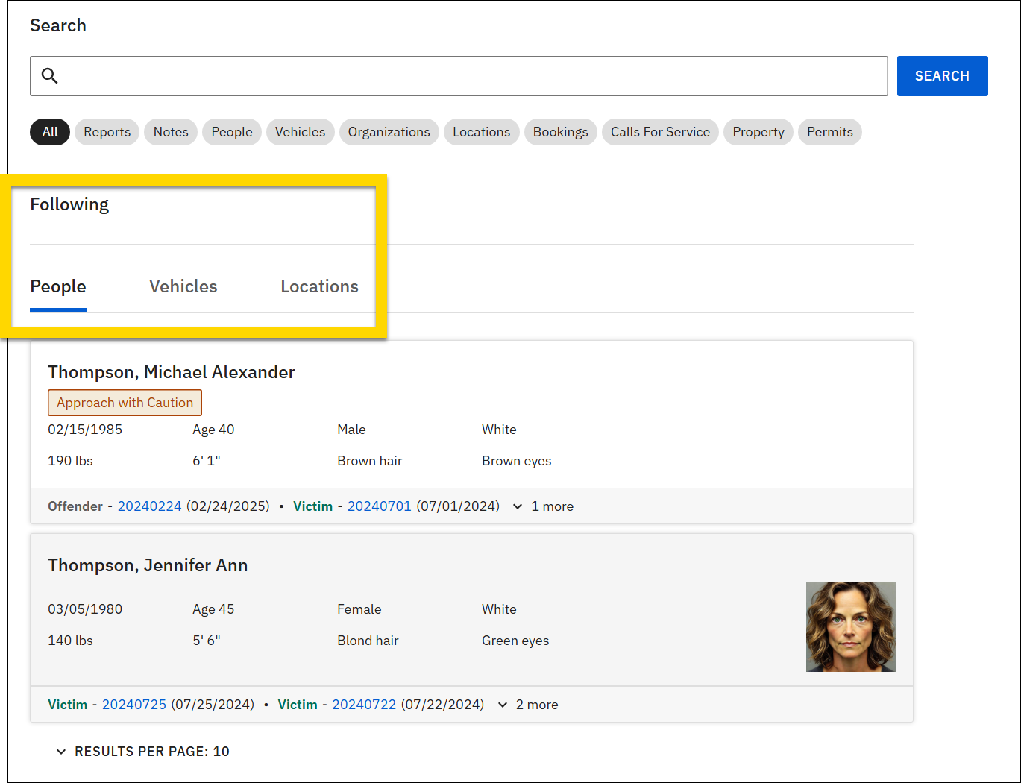Screen dimensions: 1021x783
Task: Click the magnifying glass search icon
Action: pyautogui.click(x=49, y=75)
